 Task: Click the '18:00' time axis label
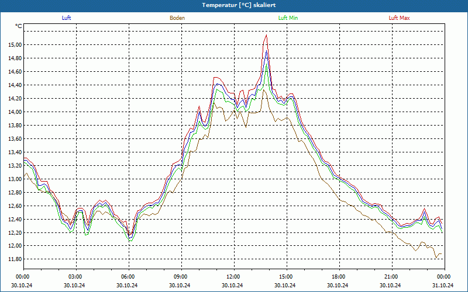[339, 276]
